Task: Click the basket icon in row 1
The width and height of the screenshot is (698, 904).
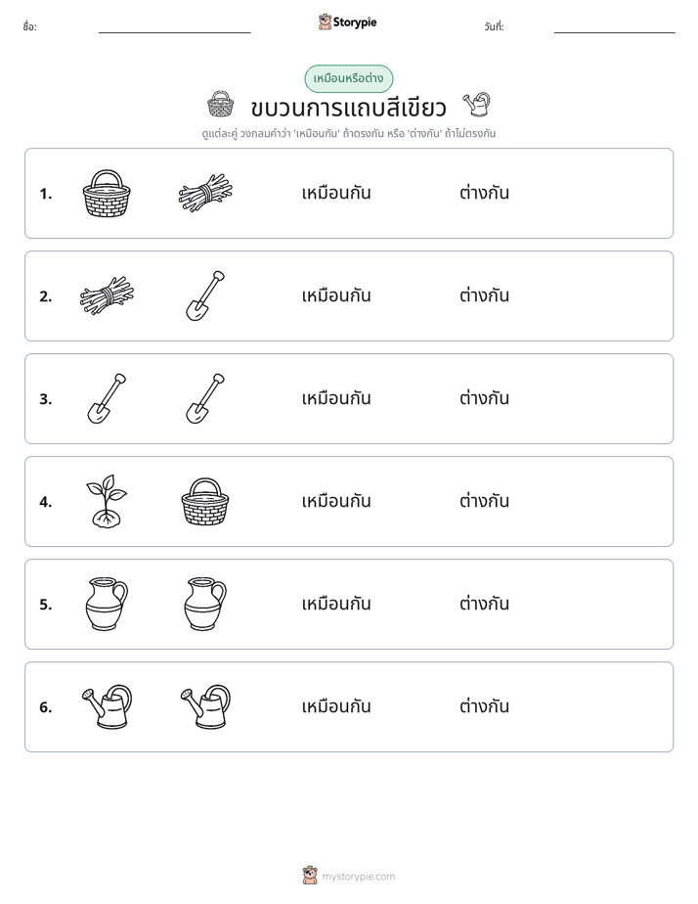Action: point(107,193)
